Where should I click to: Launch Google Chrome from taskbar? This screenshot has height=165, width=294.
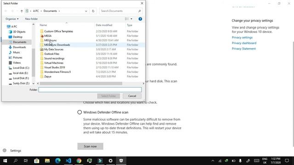click(79, 161)
